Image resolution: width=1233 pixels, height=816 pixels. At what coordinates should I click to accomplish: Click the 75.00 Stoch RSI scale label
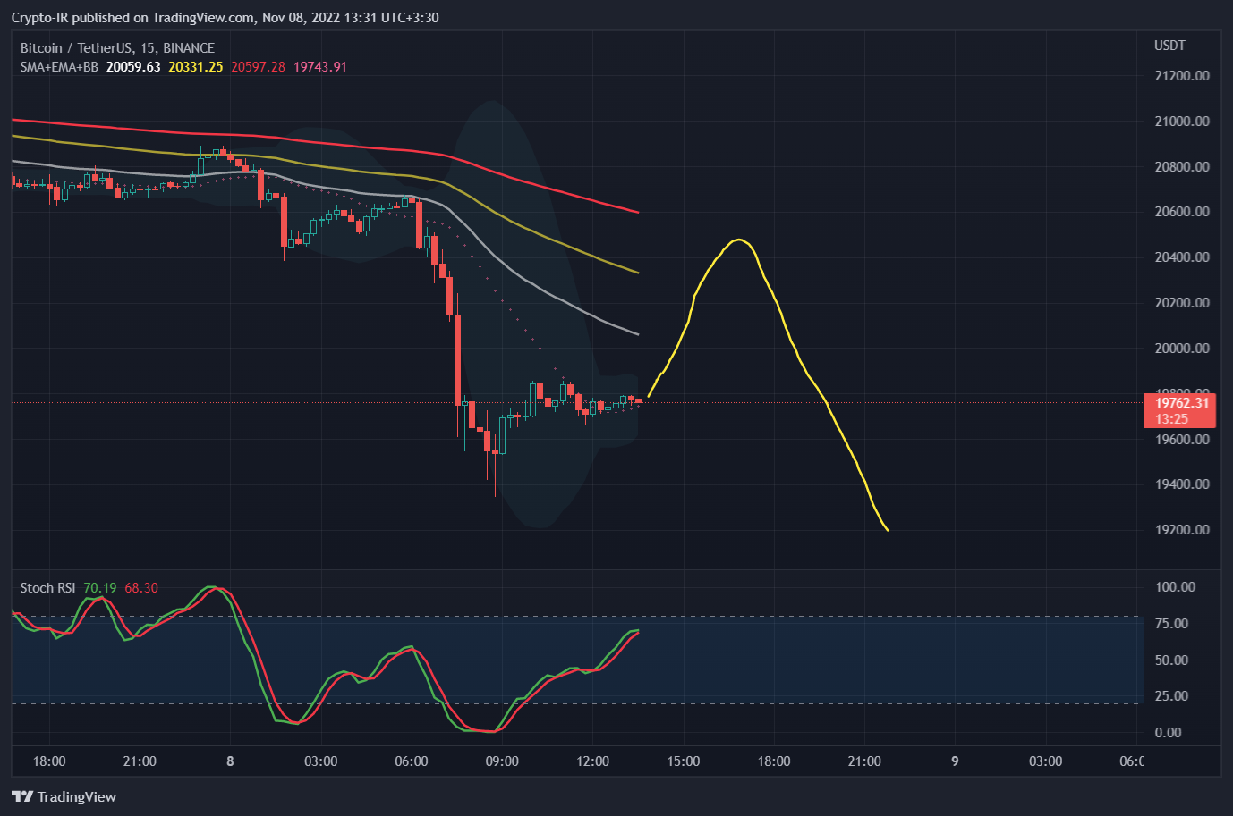(1171, 624)
